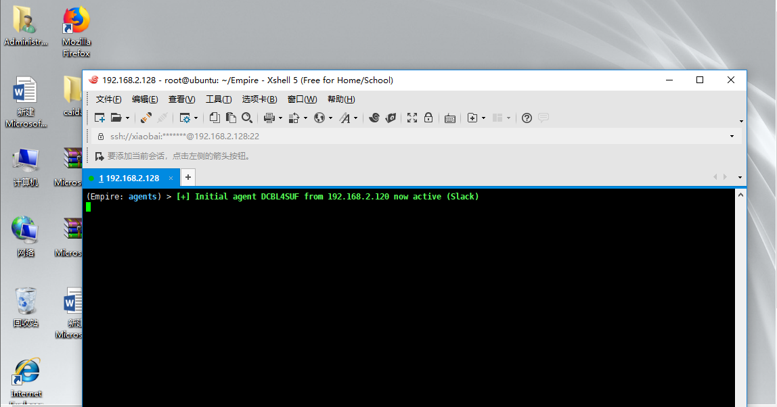The height and width of the screenshot is (407, 777).
Task: Click the greyed-out chat bubble toolbar icon
Action: coord(543,118)
